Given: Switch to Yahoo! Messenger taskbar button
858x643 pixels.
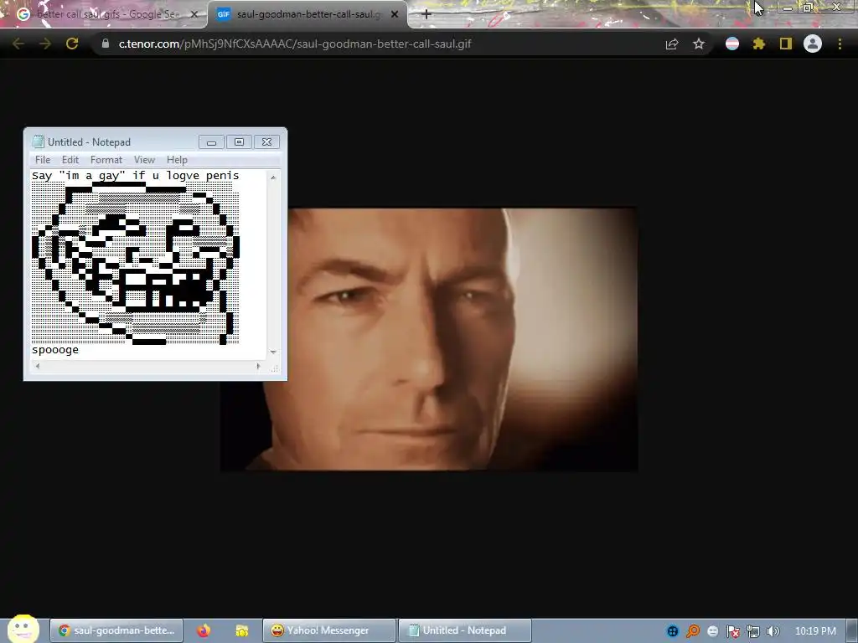Looking at the screenshot, I should tap(328, 630).
